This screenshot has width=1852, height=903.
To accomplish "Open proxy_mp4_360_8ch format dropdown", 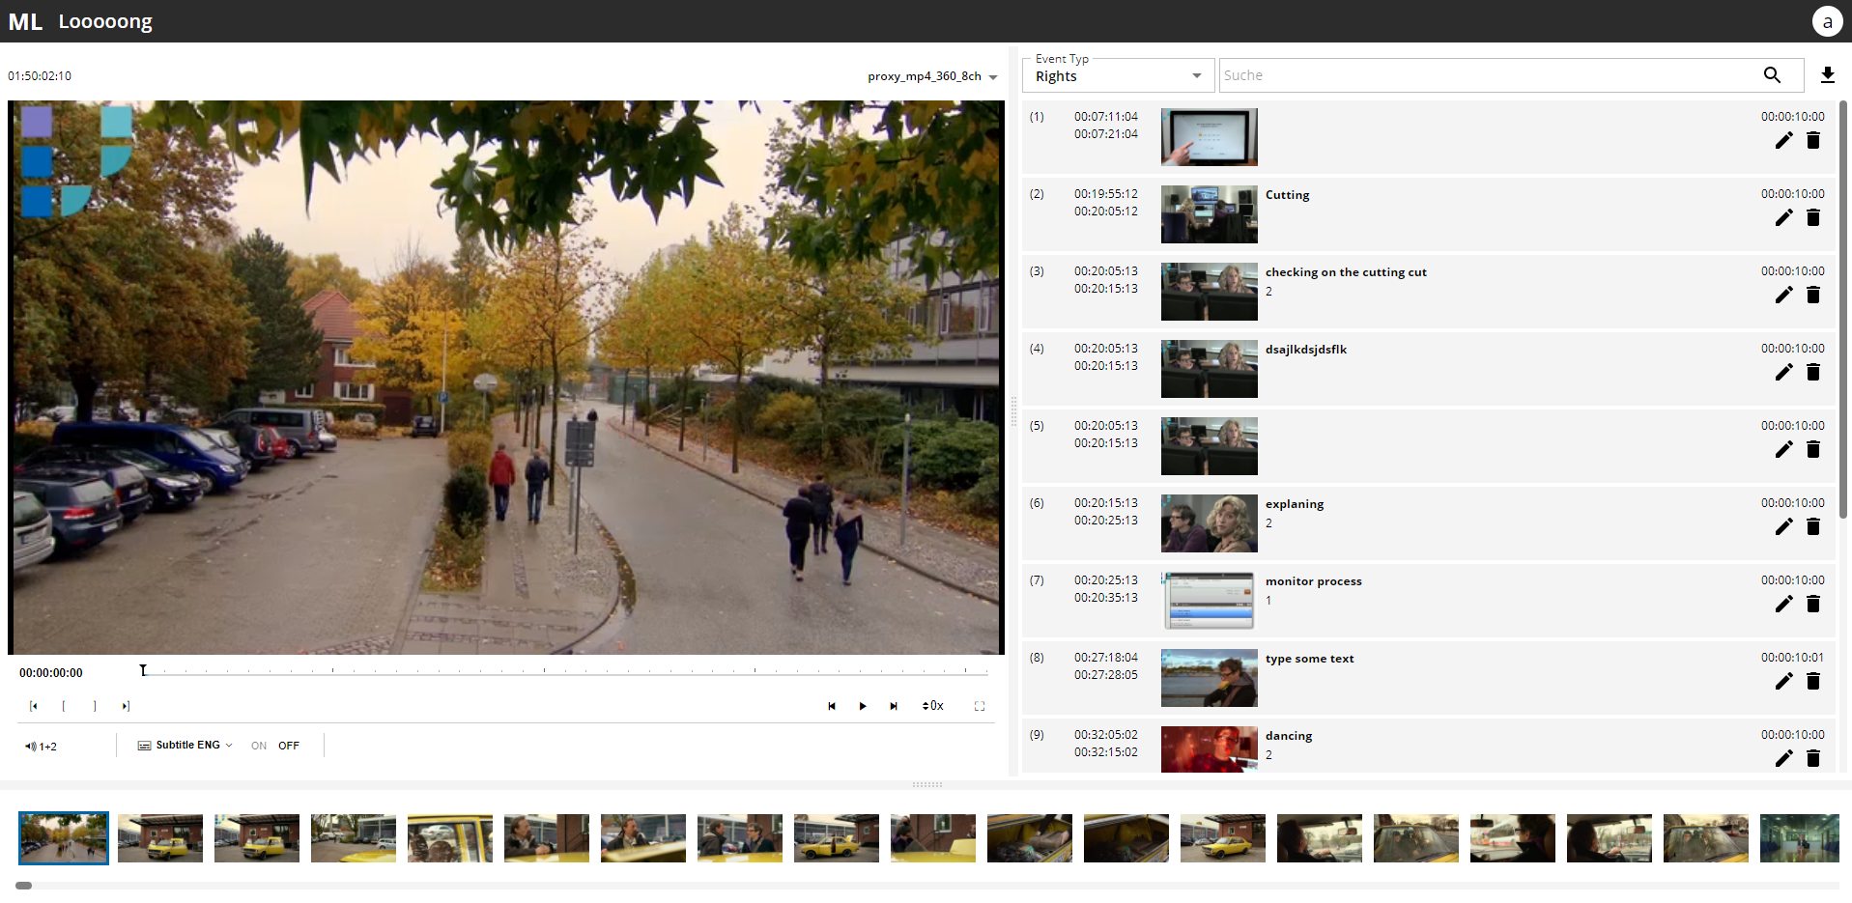I will pyautogui.click(x=932, y=76).
